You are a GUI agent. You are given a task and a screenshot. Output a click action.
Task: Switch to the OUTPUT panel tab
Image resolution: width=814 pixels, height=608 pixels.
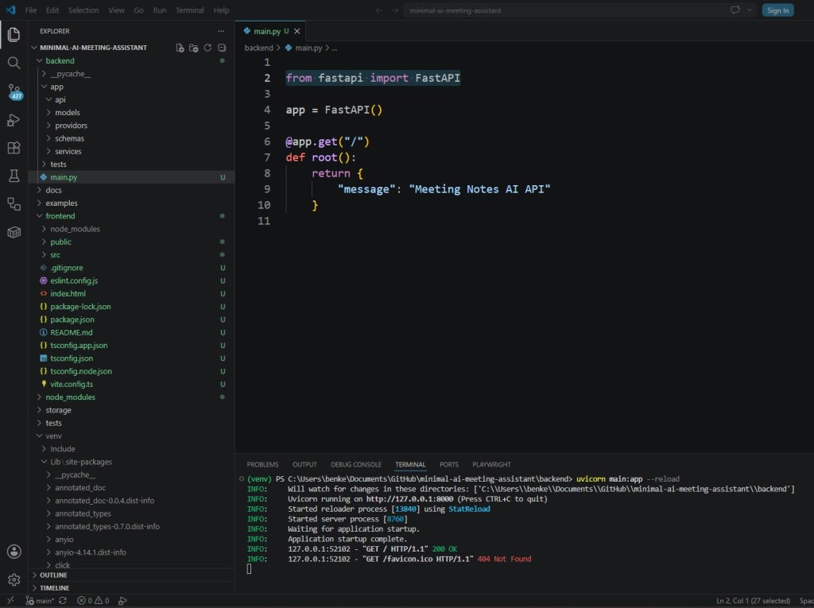(304, 465)
